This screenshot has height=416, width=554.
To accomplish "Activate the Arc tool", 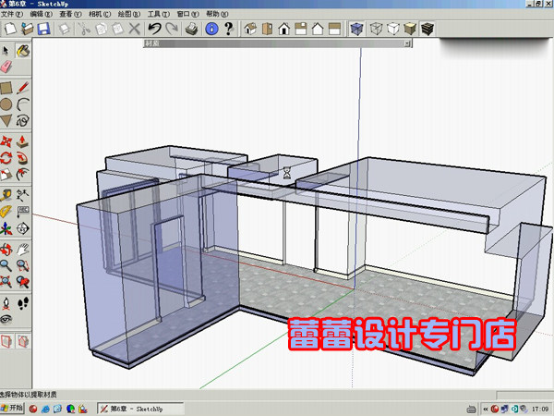I will [x=22, y=104].
